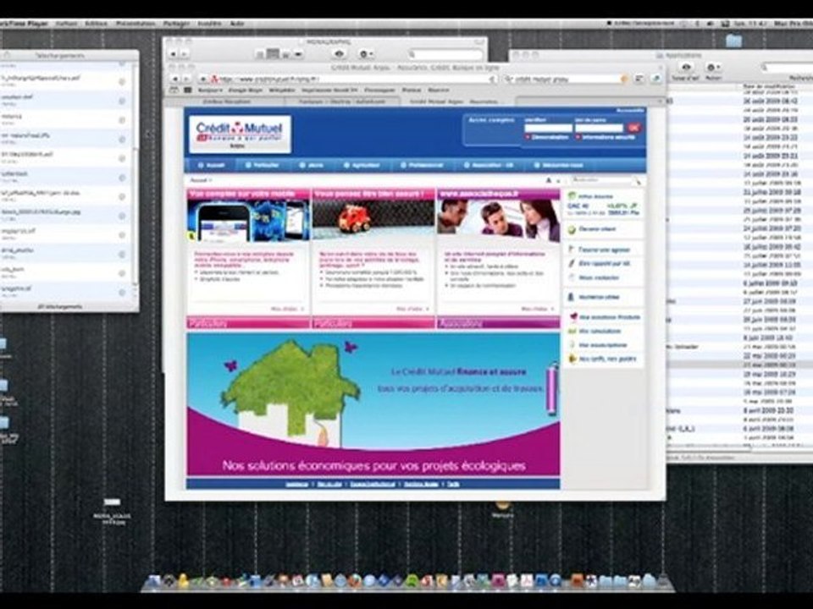Click the iPhone mobile banking banner image
This screenshot has width=813, height=609.
pyautogui.click(x=248, y=220)
